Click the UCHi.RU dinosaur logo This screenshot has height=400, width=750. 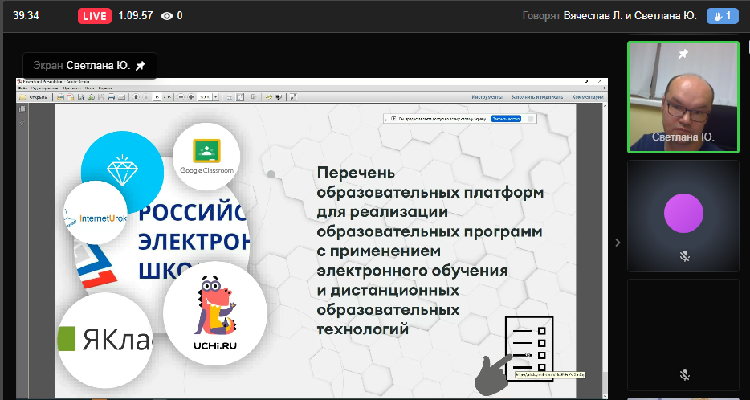click(x=214, y=313)
